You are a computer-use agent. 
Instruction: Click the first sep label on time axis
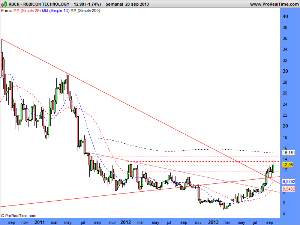12,222
